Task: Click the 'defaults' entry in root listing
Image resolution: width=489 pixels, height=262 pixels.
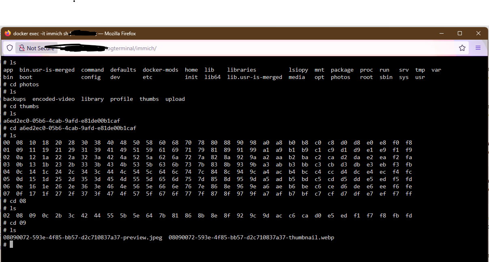Action: pyautogui.click(x=123, y=70)
